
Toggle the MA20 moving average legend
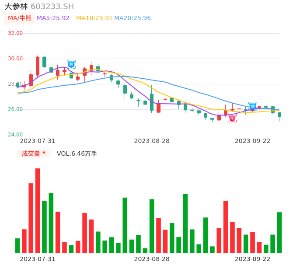click(133, 18)
